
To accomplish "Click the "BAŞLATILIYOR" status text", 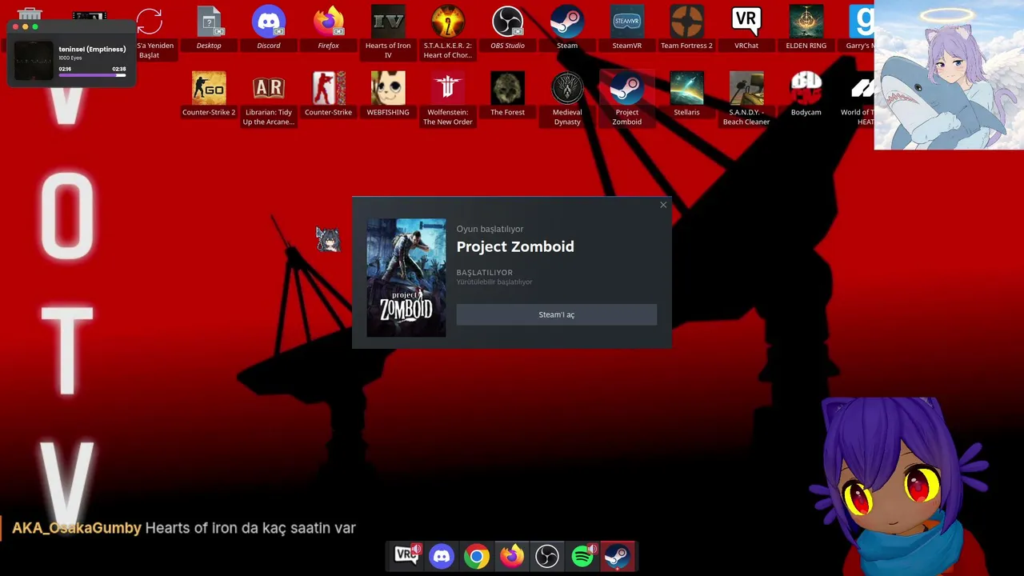I will coord(485,273).
